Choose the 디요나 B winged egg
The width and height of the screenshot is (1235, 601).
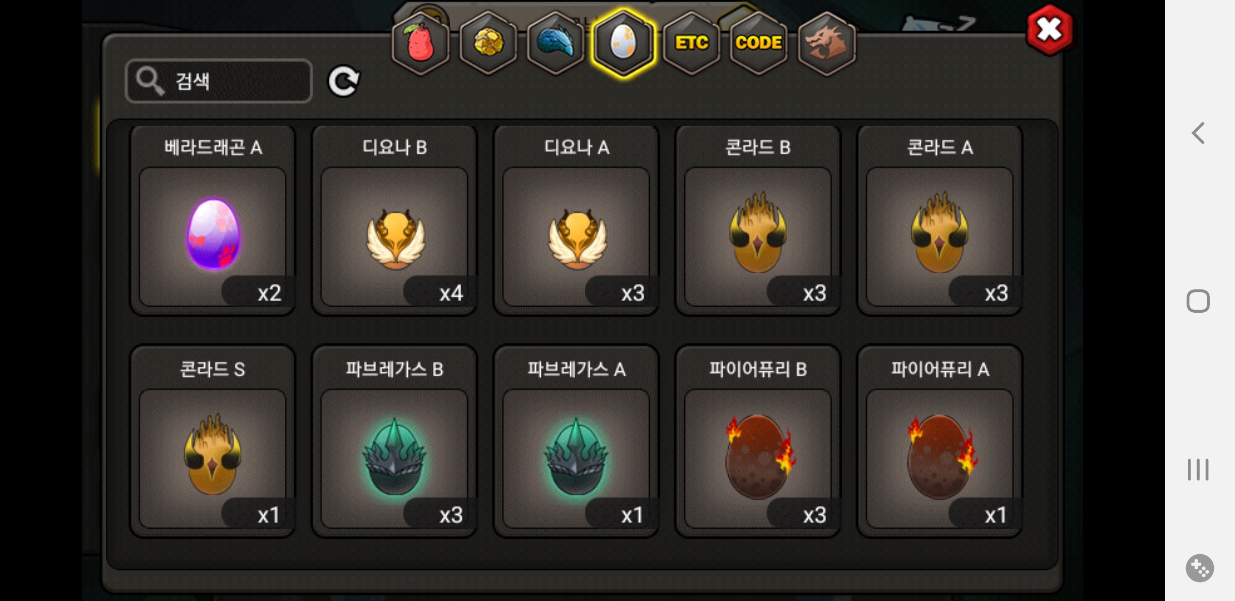394,220
